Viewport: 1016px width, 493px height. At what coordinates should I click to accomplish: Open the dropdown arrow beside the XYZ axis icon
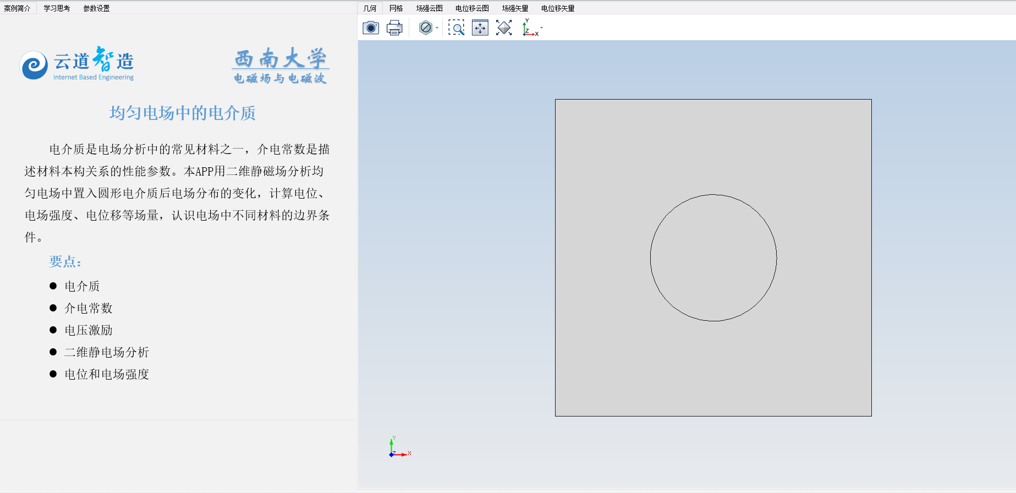(x=542, y=28)
